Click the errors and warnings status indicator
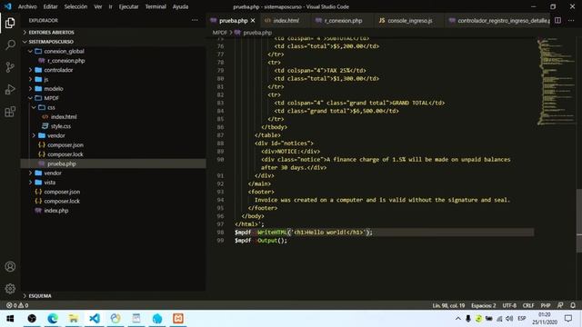The height and width of the screenshot is (327, 582). coord(17,305)
